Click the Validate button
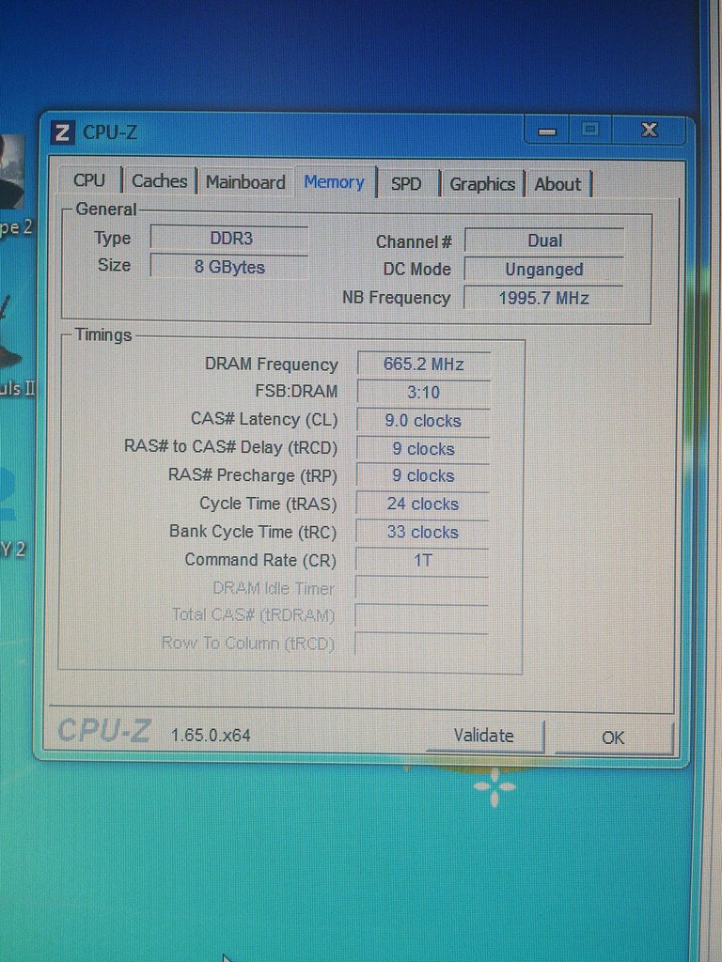Screen dimensions: 722x962 (484, 735)
